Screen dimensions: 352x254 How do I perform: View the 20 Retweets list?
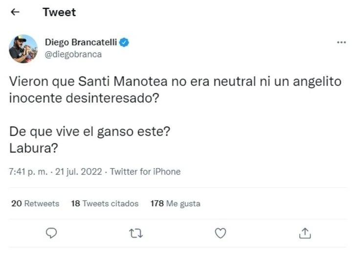click(35, 203)
